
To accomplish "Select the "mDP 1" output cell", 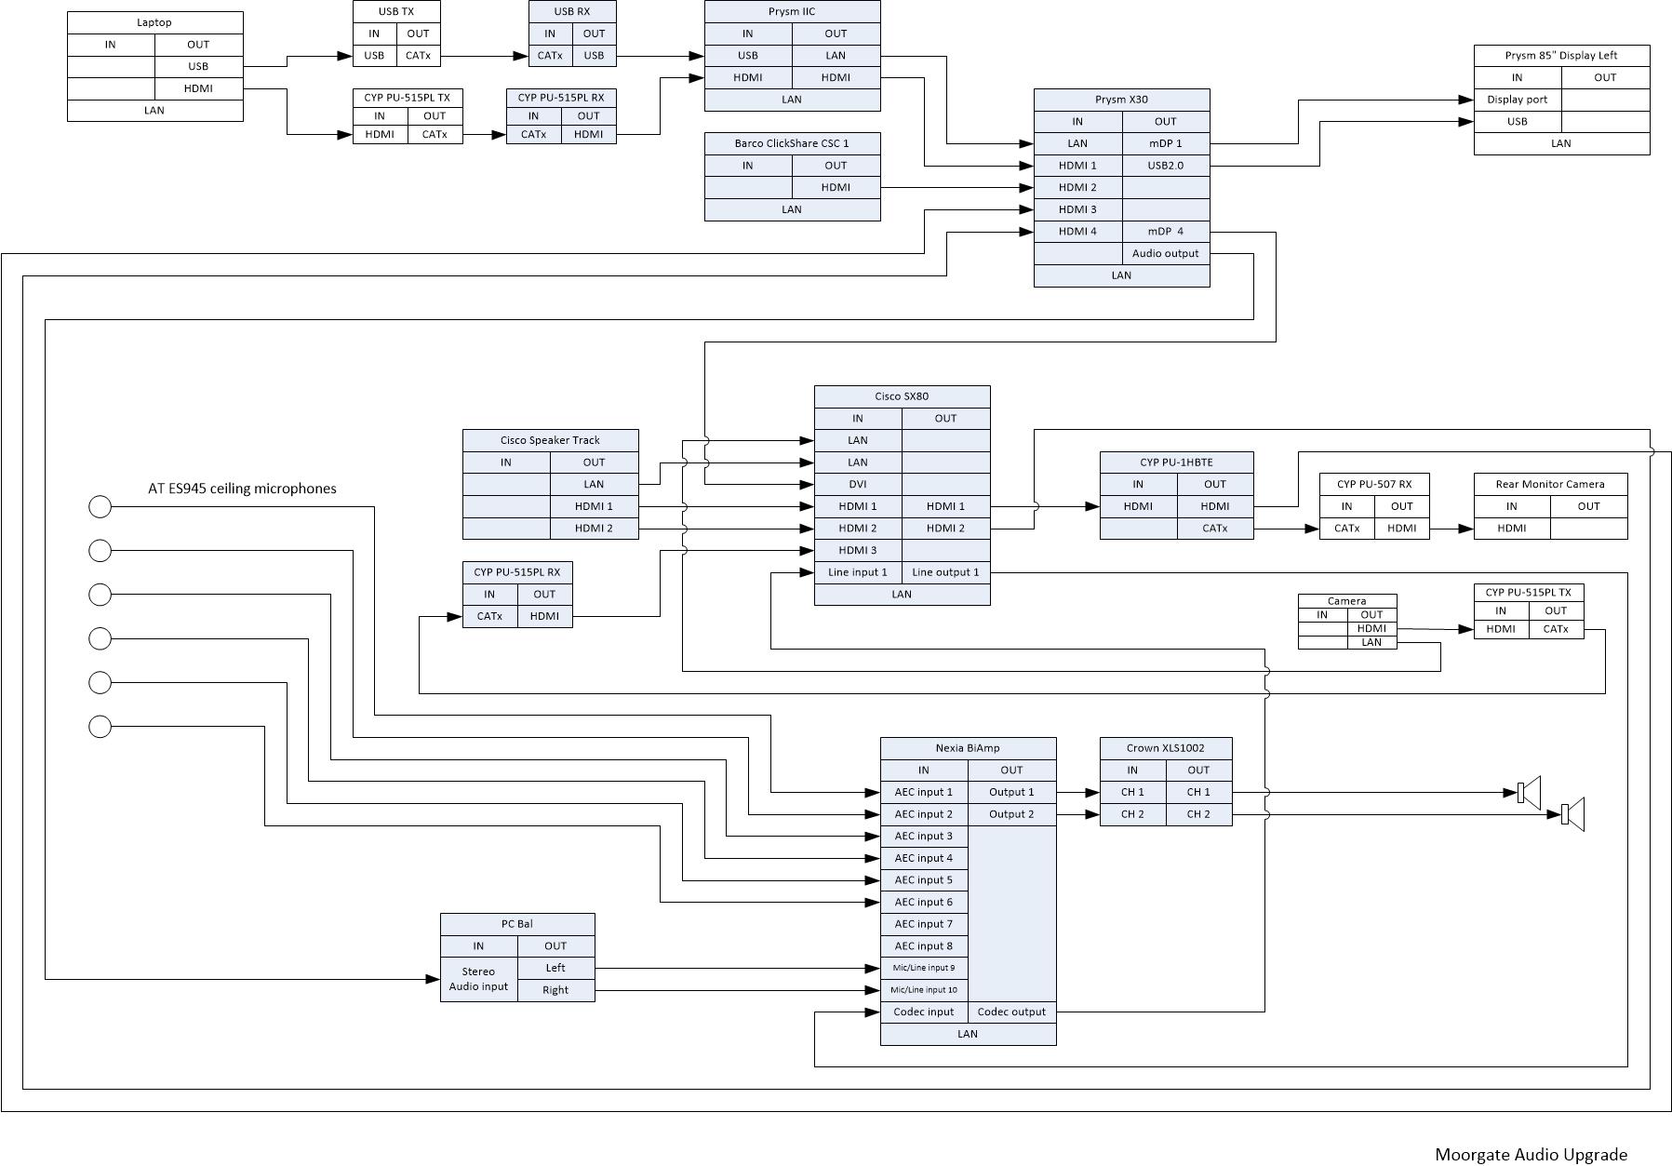I will (x=1166, y=143).
